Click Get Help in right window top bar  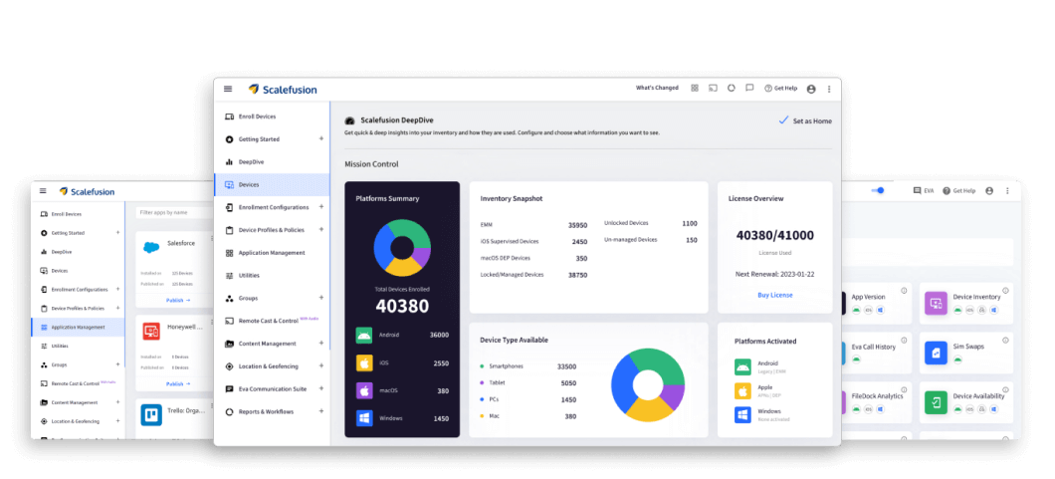point(958,191)
